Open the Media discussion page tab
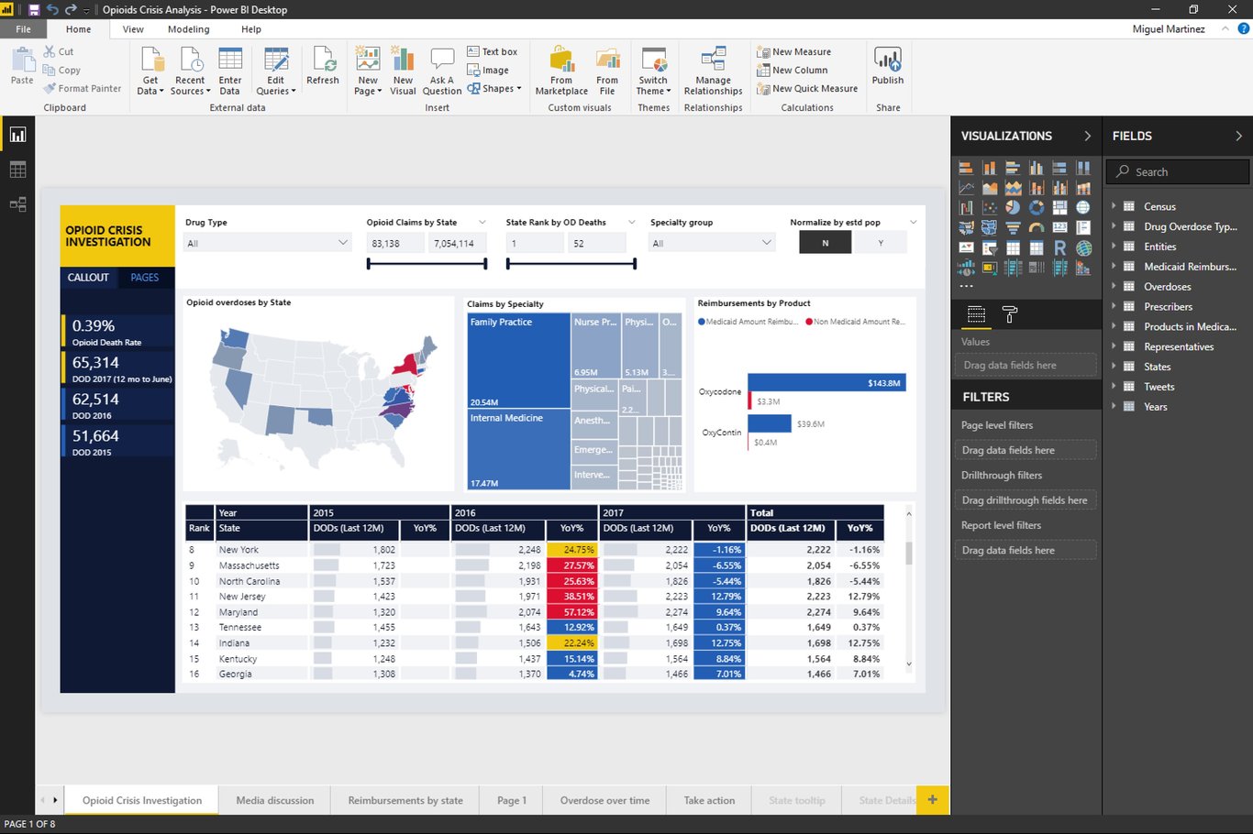The width and height of the screenshot is (1253, 834). click(273, 800)
